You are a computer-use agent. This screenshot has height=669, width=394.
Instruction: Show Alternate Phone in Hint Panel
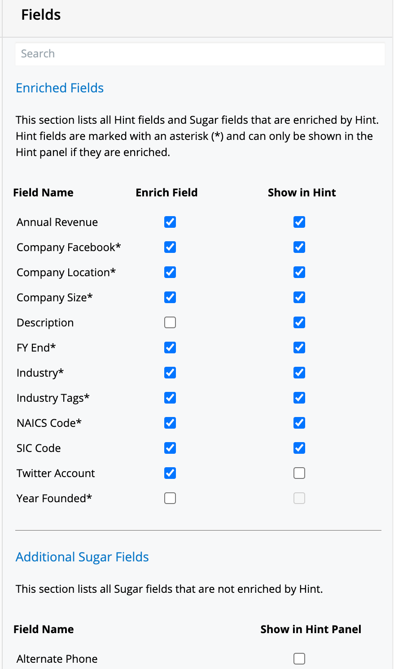(x=299, y=658)
